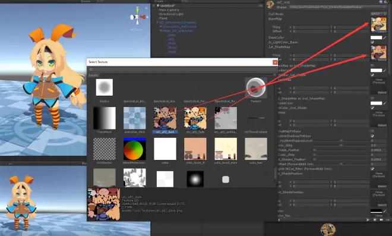This screenshot has height=236, width=392.
Task: Toggle the 1st_ShadeMap as 2nd_ShadeMap checkbox
Action: 372,98
